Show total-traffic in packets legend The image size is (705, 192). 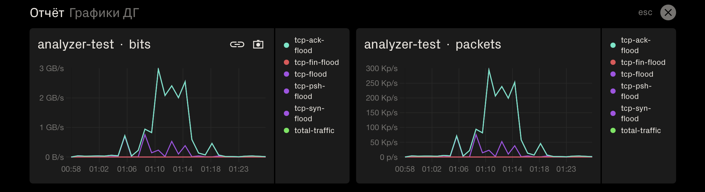point(640,130)
